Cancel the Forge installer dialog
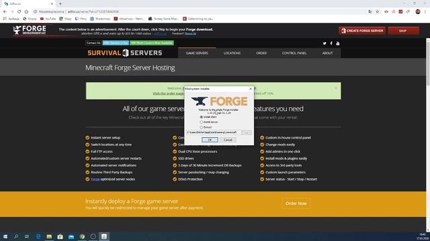This screenshot has width=430, height=241. click(x=228, y=140)
